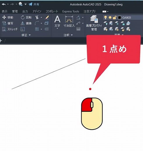
Task: Select the ストレッチ stretch tool
Action: point(10,29)
